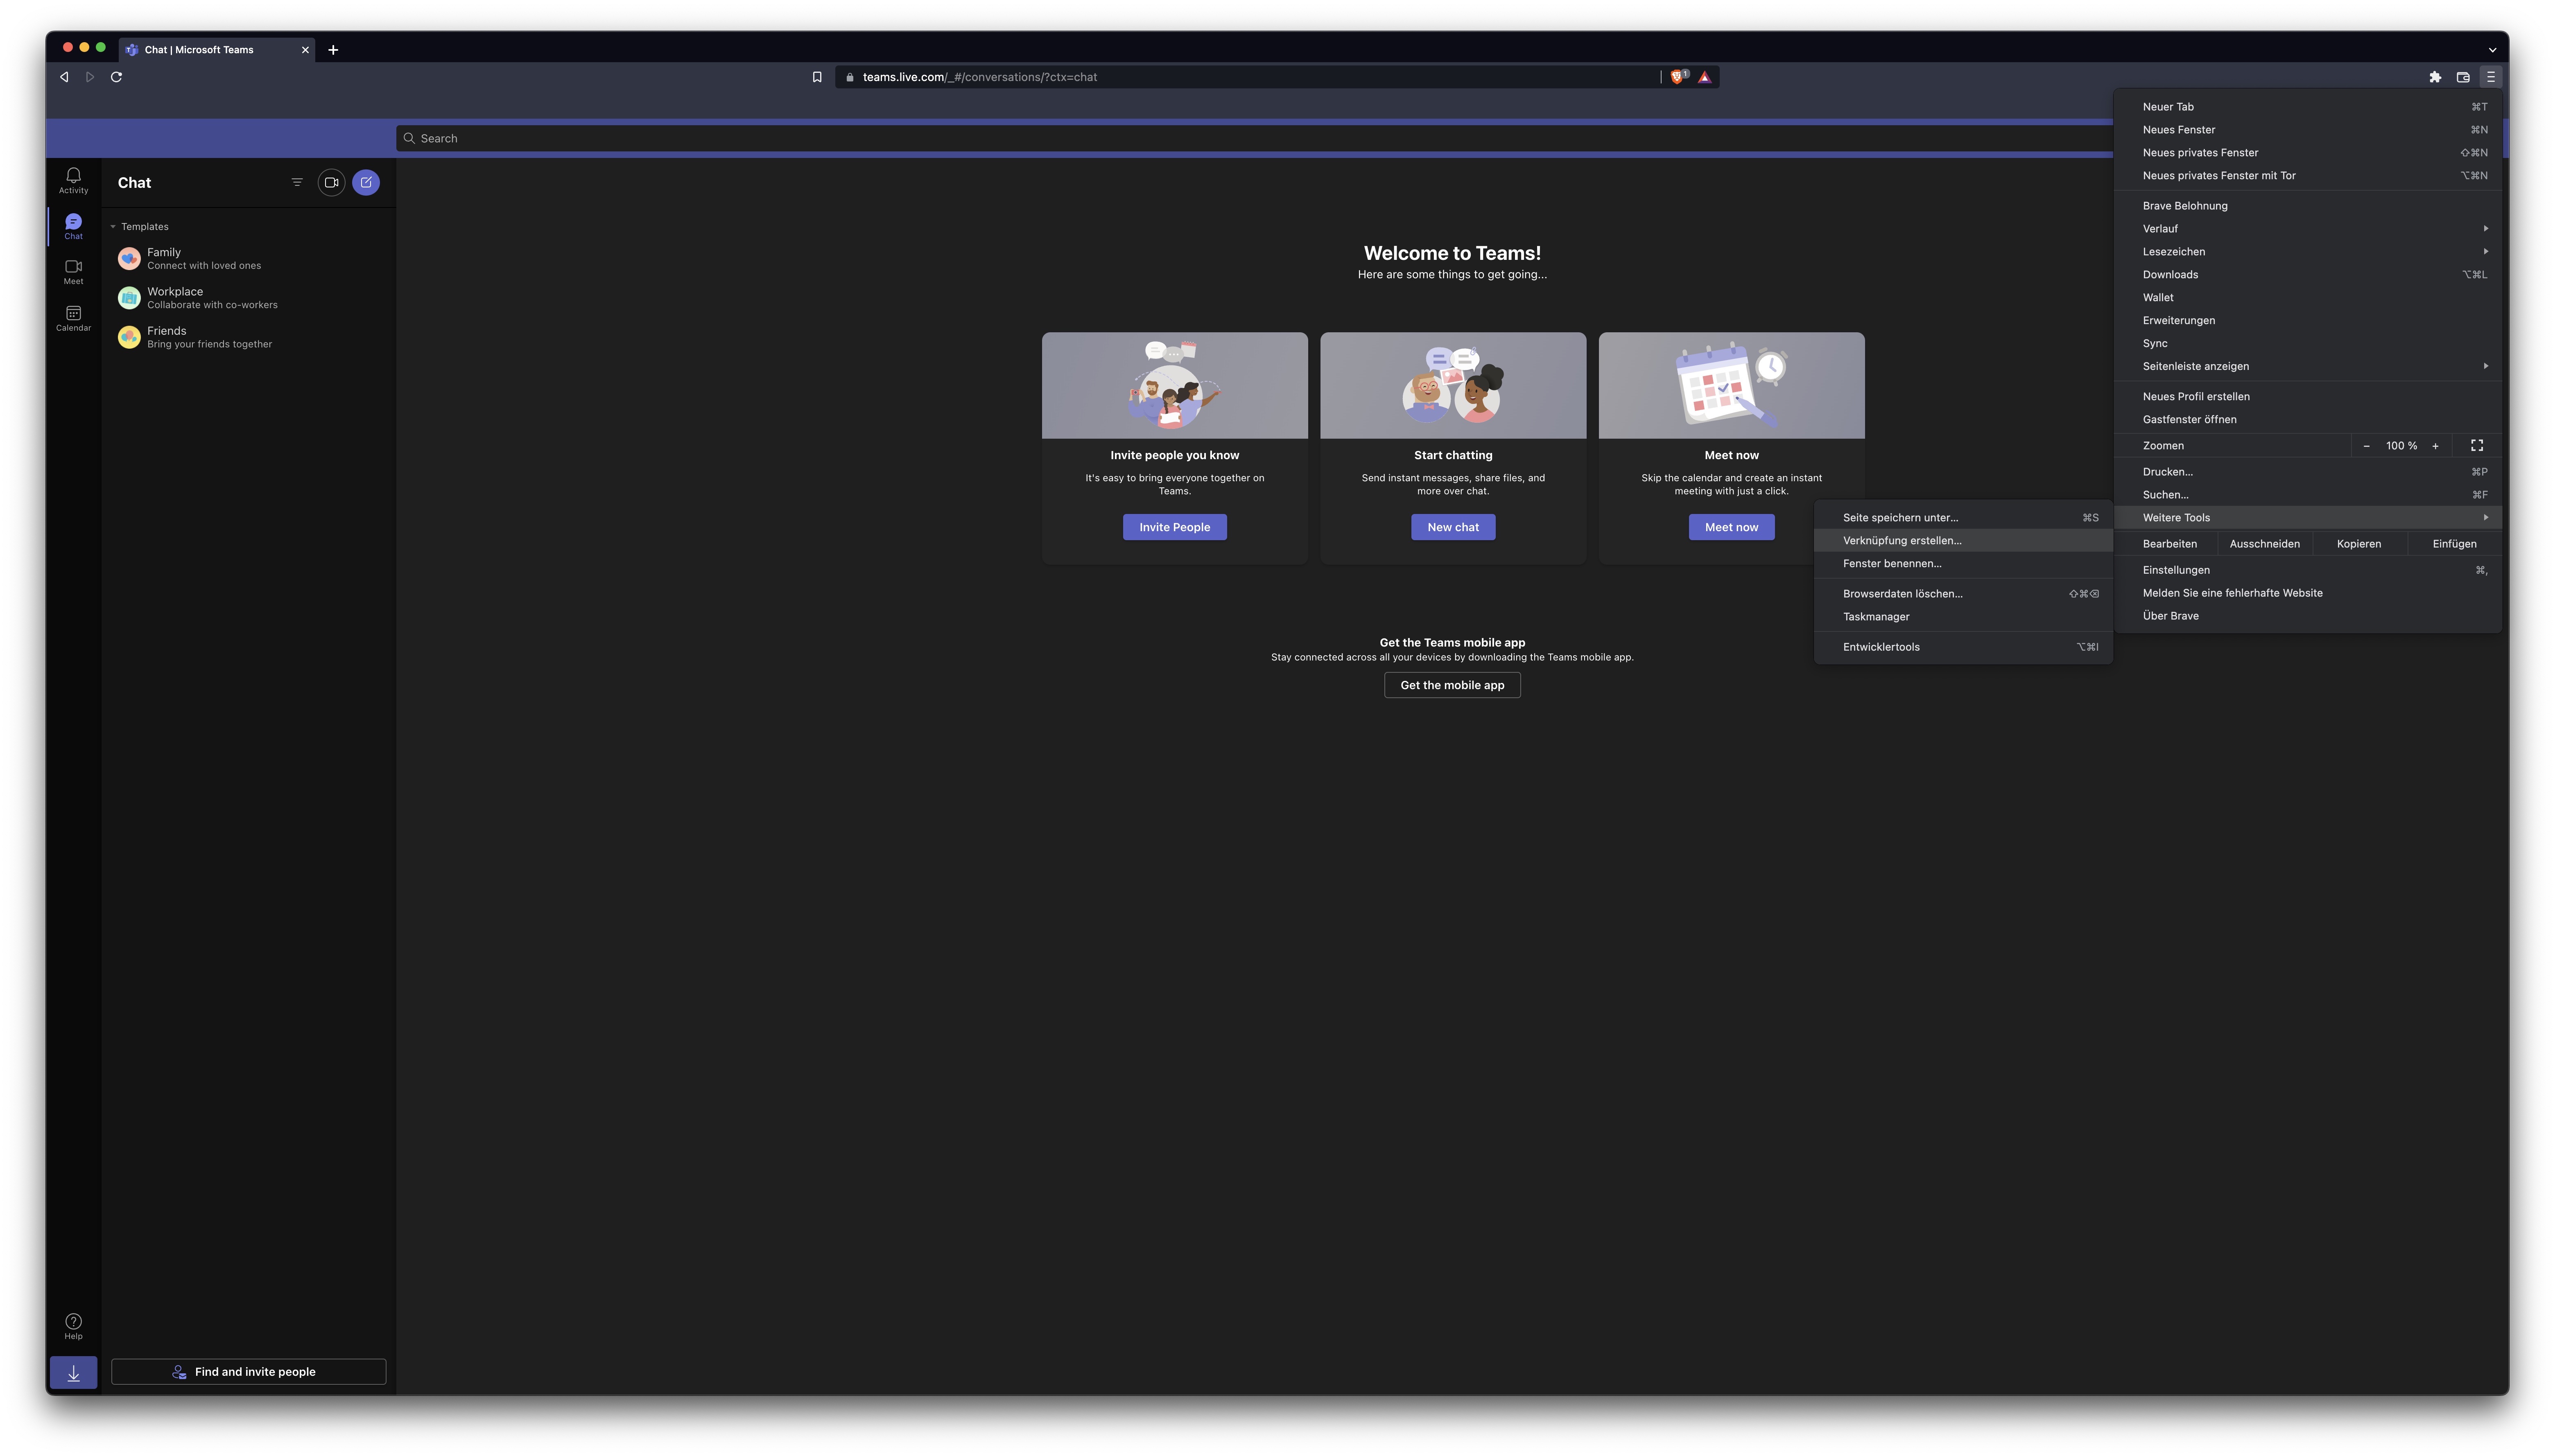The image size is (2555, 1456).
Task: Start a new chat with the pencil icon
Action: coord(366,182)
